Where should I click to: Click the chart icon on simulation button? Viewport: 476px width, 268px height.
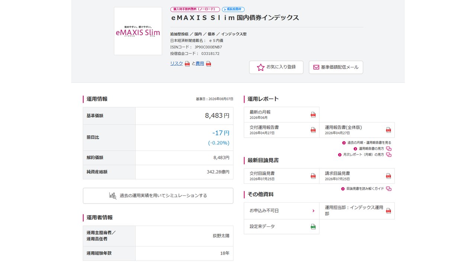113,195
